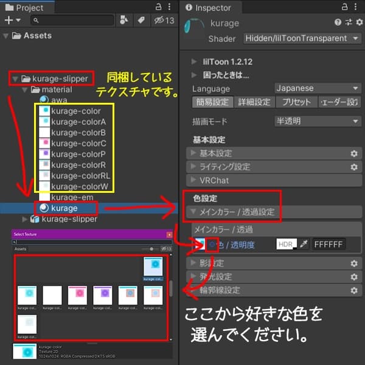The width and height of the screenshot is (365, 365).
Task: Expand the ライティング設定 foldout
Action: tap(274, 167)
